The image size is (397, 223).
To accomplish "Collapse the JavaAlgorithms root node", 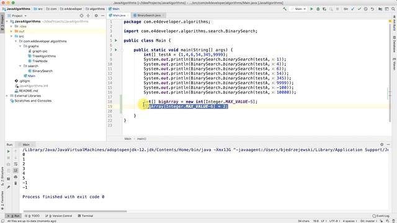I will (7, 22).
